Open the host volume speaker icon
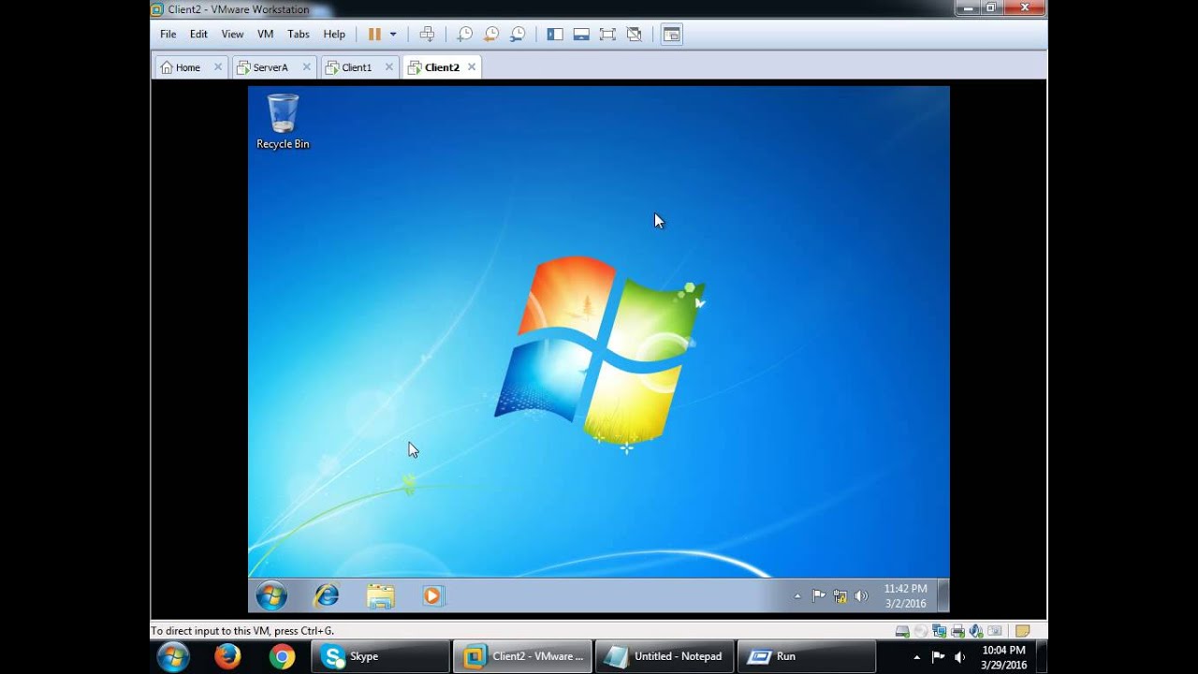Image resolution: width=1198 pixels, height=674 pixels. coord(959,657)
